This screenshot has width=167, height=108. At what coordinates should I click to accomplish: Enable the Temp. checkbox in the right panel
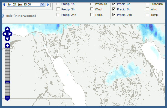click(x=147, y=14)
